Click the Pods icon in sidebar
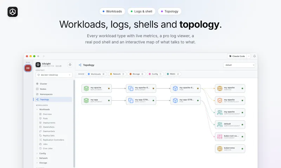The width and height of the screenshot is (281, 168). coord(40,118)
